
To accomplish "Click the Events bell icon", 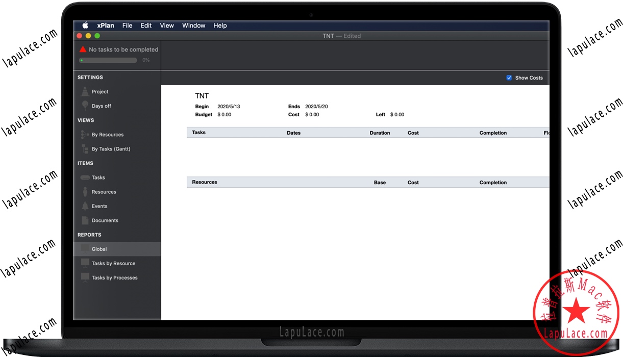I will pyautogui.click(x=85, y=206).
